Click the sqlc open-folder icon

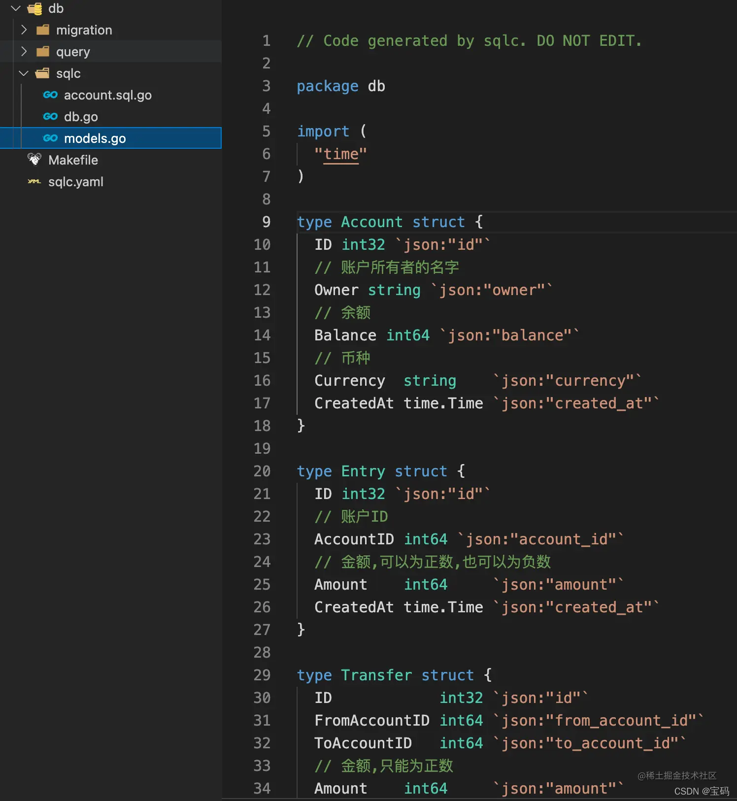[x=43, y=73]
